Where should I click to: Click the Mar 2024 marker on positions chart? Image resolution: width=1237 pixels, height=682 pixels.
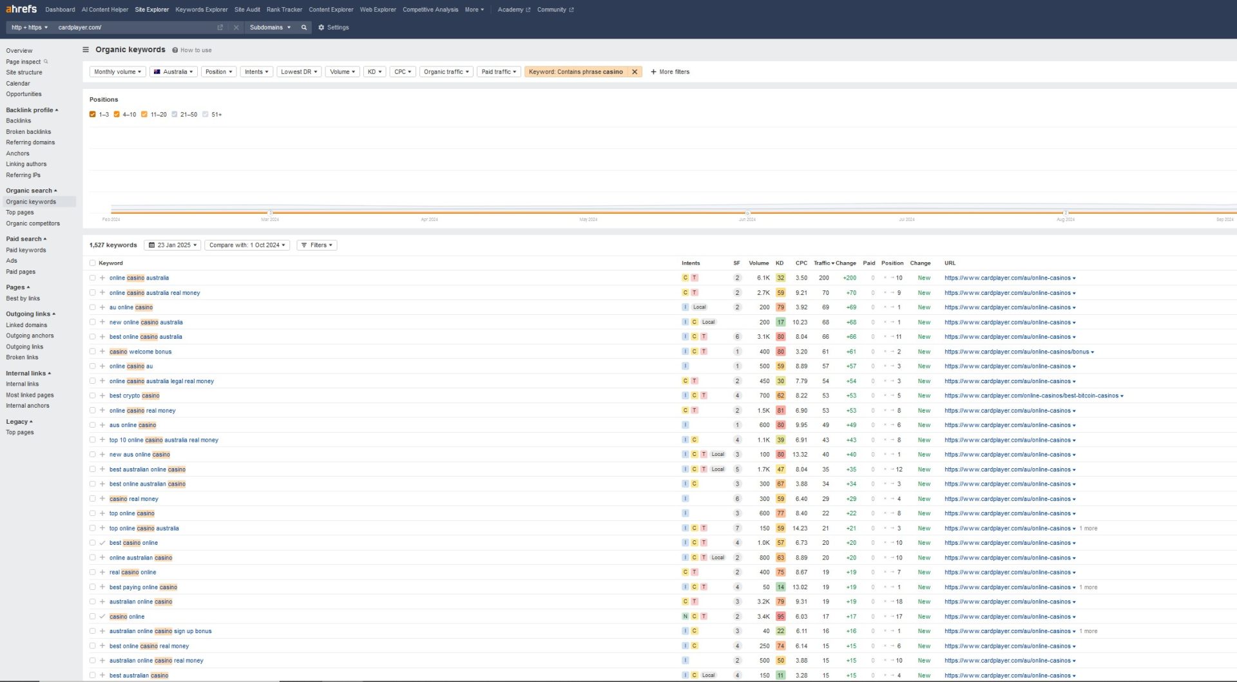coord(270,213)
